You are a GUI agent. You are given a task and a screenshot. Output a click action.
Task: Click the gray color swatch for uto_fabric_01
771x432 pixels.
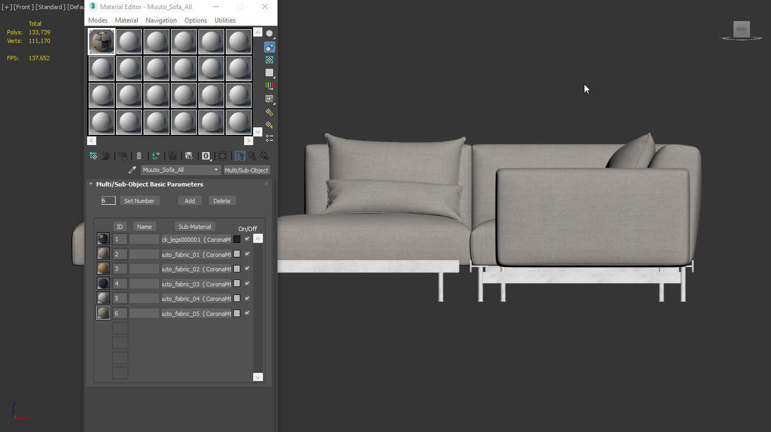click(237, 254)
